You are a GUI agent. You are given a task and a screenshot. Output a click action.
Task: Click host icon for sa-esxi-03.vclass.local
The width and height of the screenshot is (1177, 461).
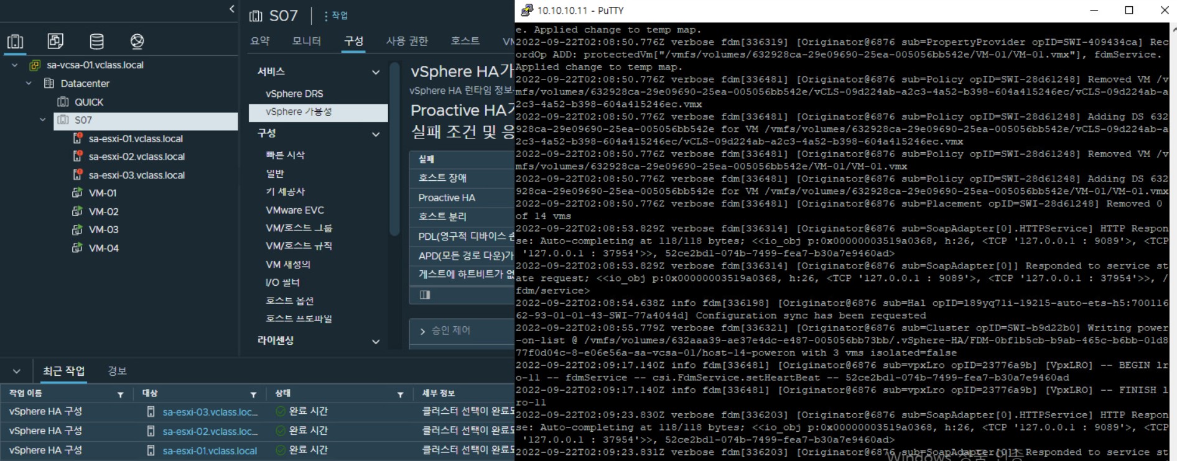click(x=77, y=175)
